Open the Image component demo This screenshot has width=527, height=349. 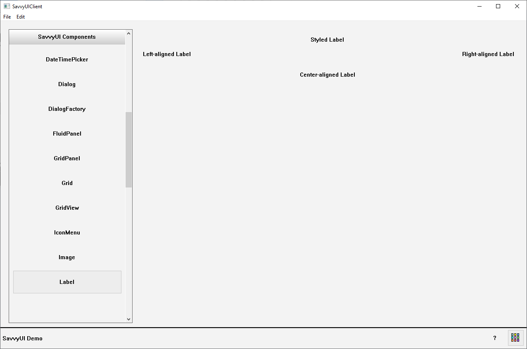pos(67,257)
